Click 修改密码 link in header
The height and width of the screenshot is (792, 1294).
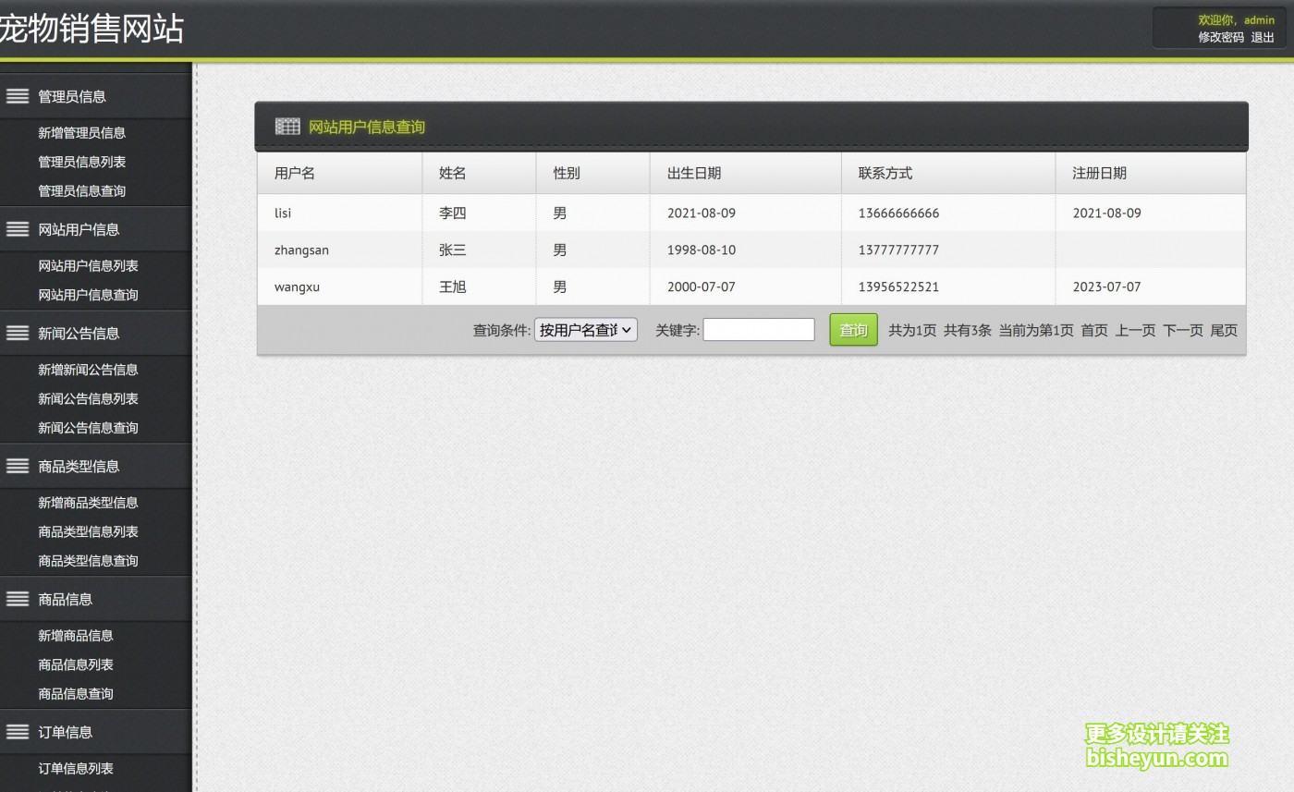click(x=1221, y=37)
